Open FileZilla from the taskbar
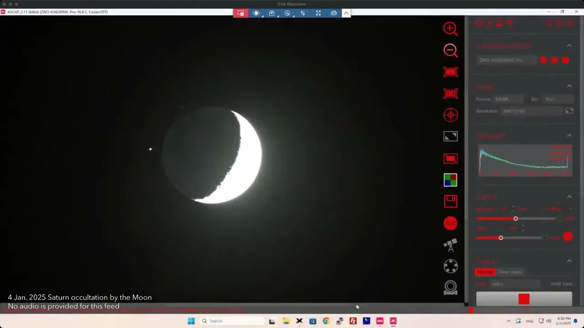584x328 pixels. coord(353,321)
